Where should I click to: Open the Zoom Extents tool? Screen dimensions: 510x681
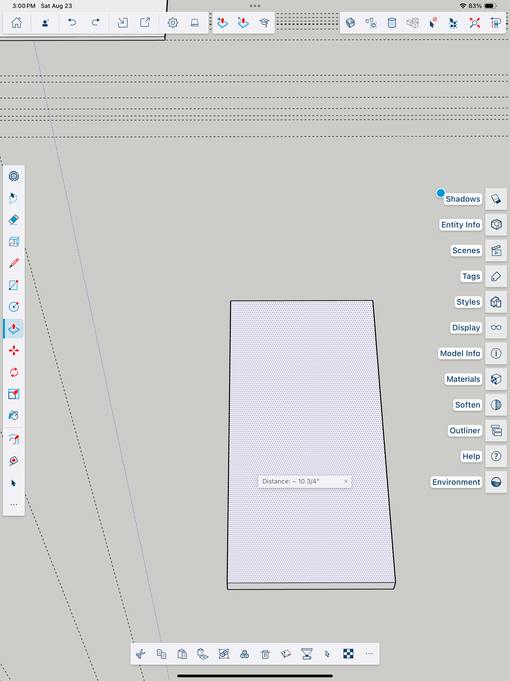coord(474,23)
